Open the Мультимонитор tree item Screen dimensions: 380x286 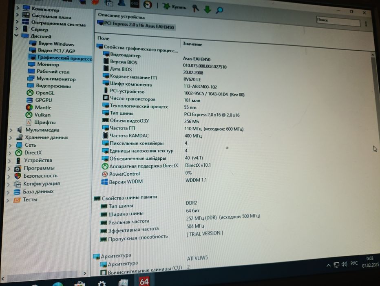[x=51, y=79]
